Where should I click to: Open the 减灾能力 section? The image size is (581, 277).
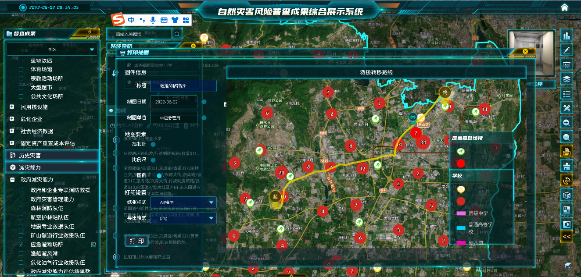[x=53, y=167]
